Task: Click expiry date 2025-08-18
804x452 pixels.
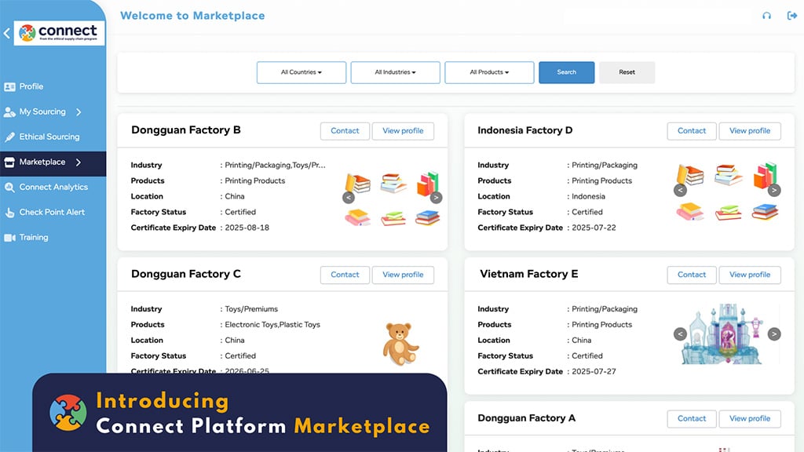Action: [x=247, y=228]
